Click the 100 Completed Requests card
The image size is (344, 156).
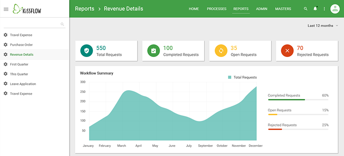[173, 51]
